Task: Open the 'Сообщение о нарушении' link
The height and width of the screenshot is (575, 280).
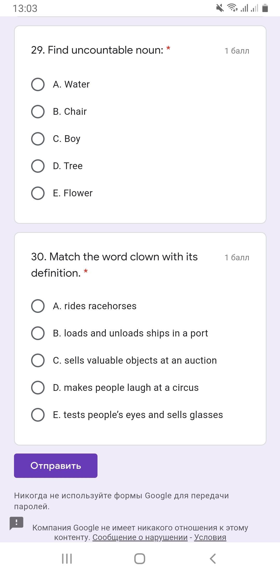Action: (x=140, y=537)
